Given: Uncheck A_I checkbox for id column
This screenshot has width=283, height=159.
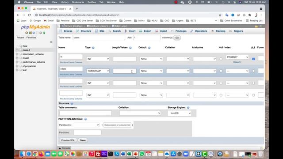Looking at the screenshot, I should click(x=253, y=59).
